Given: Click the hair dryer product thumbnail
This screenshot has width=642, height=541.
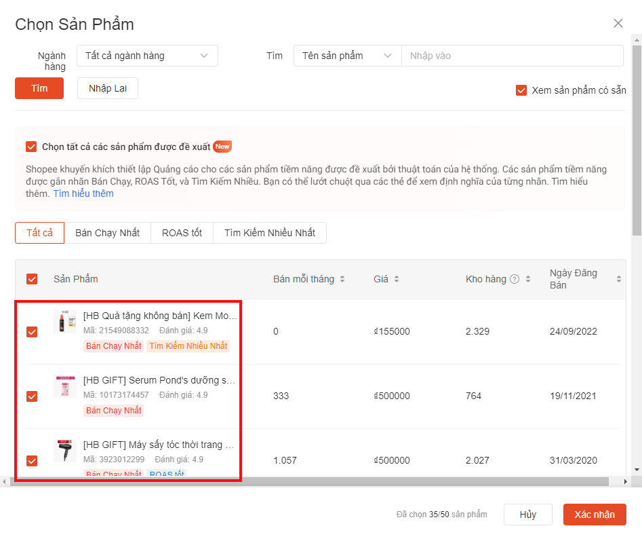Looking at the screenshot, I should 65,450.
